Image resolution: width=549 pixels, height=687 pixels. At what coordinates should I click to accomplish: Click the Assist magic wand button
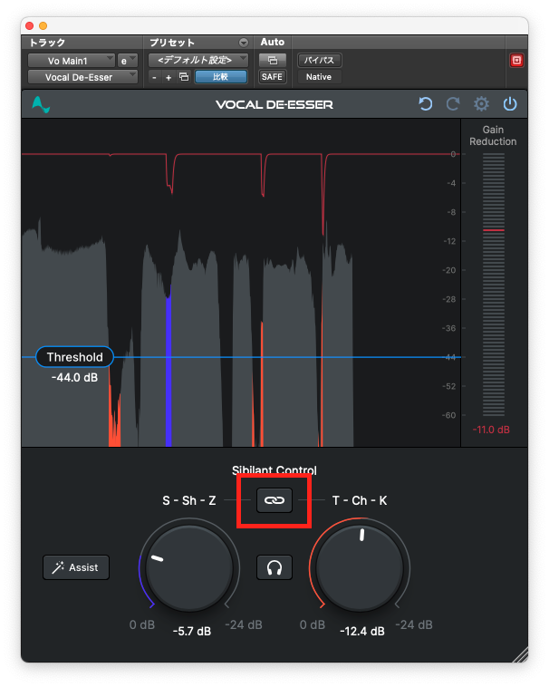(76, 567)
